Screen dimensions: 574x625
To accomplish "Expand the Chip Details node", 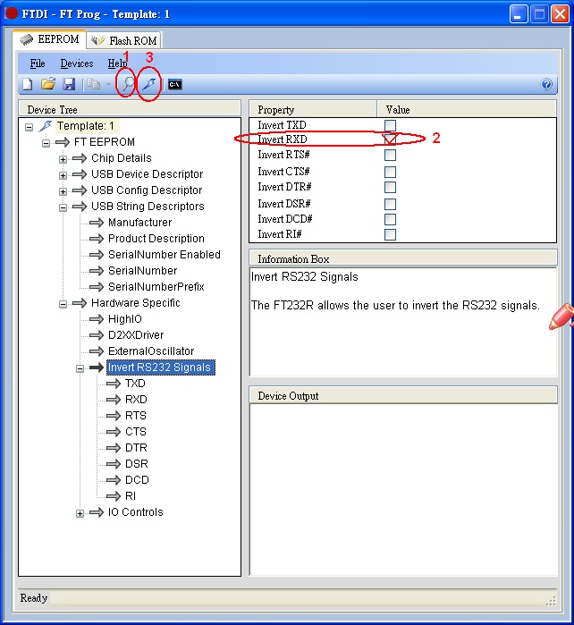I will click(63, 159).
